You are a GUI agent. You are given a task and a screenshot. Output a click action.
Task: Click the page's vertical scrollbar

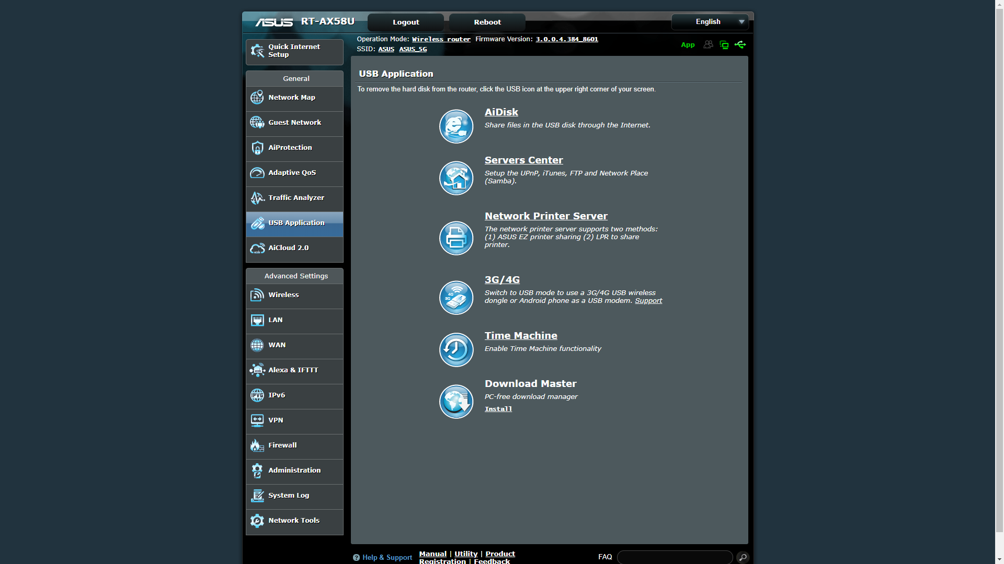tap(999, 282)
